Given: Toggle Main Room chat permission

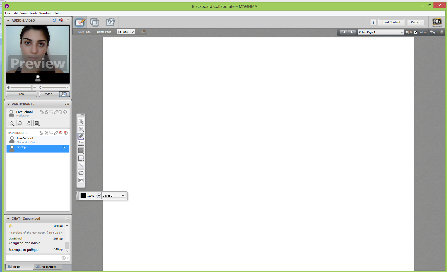Looking at the screenshot, I should (51, 133).
